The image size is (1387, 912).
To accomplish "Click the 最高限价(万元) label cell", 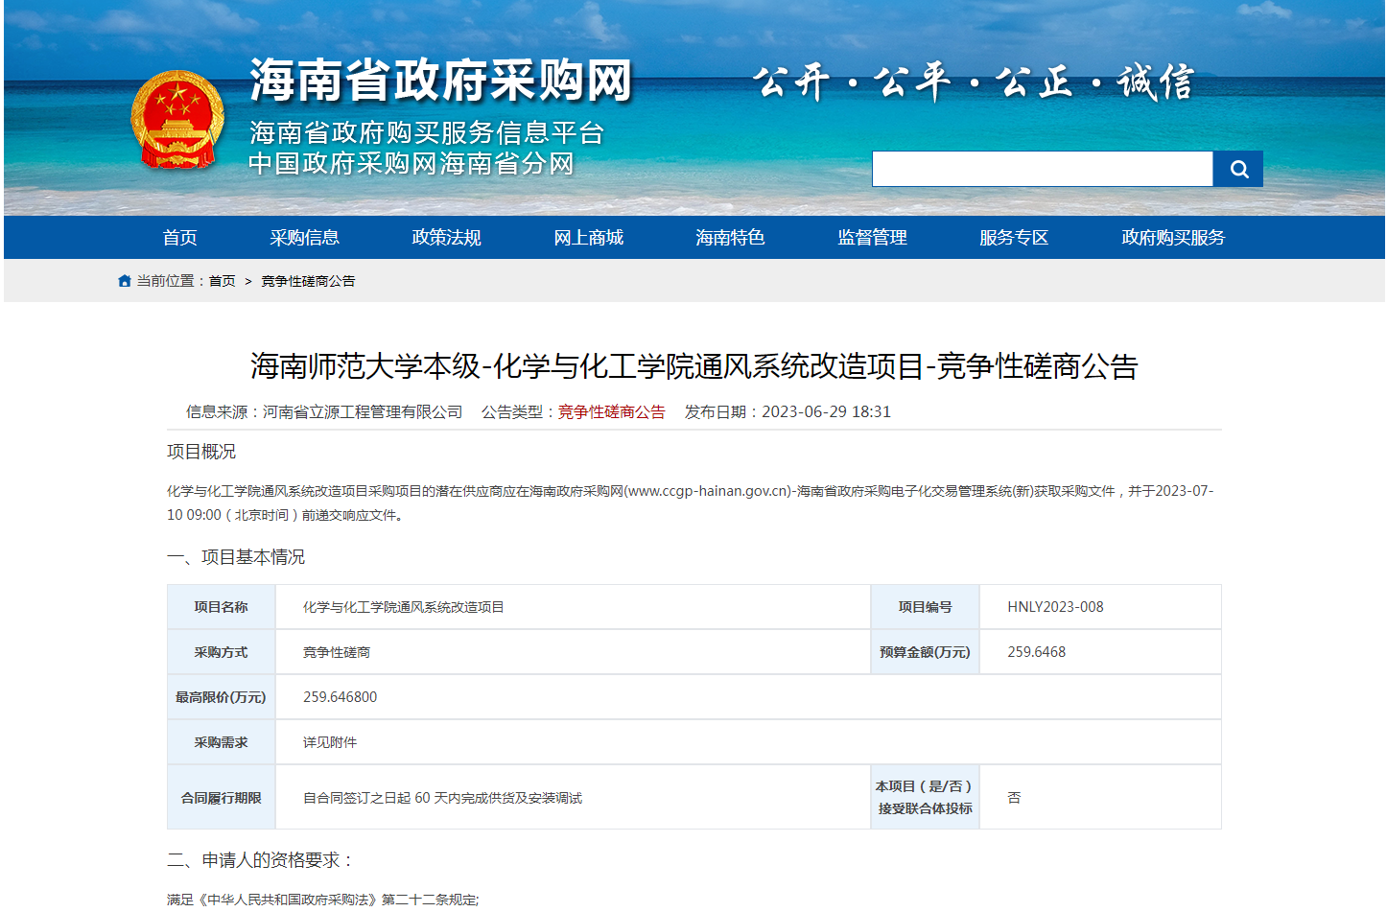I will point(222,697).
